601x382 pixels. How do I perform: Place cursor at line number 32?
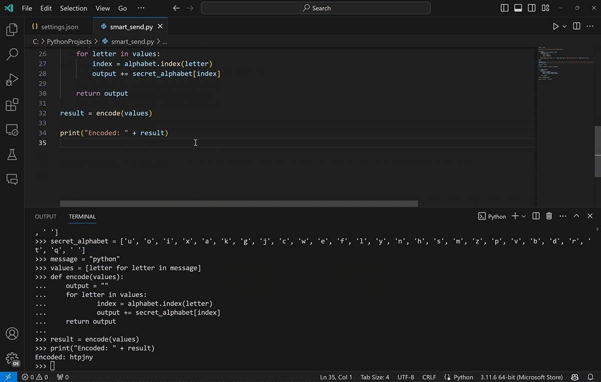click(x=42, y=113)
